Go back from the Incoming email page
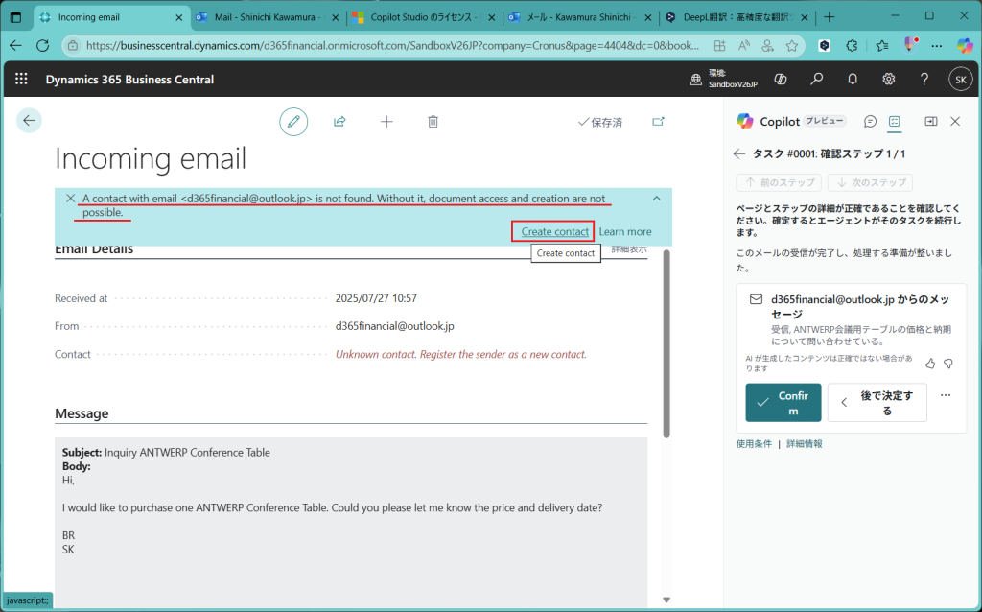The height and width of the screenshot is (612, 982). [29, 120]
